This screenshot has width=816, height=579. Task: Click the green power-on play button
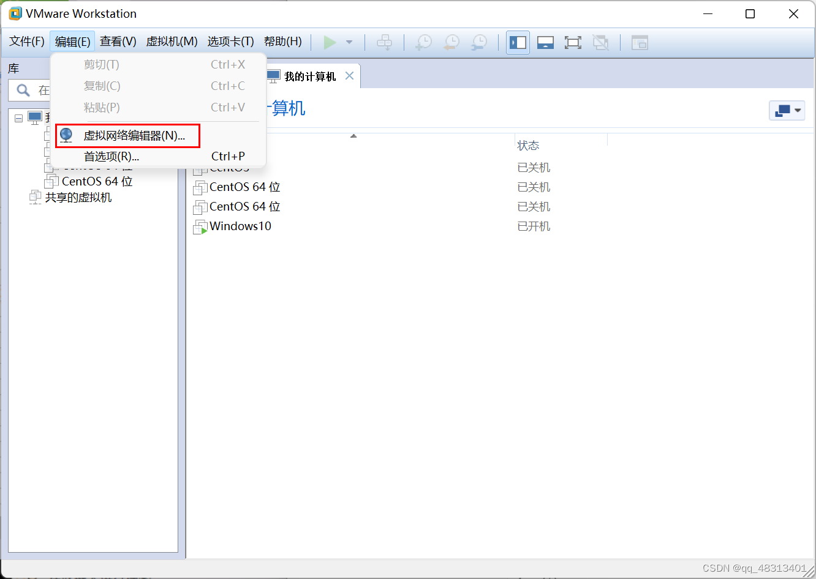point(330,42)
